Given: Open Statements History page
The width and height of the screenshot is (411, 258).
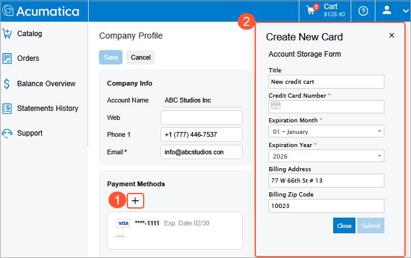Looking at the screenshot, I should 47,109.
